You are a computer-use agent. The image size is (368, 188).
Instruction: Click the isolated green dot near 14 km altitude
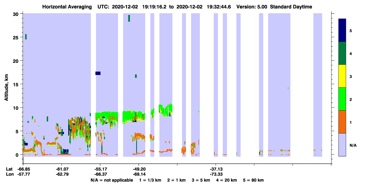pos(288,88)
